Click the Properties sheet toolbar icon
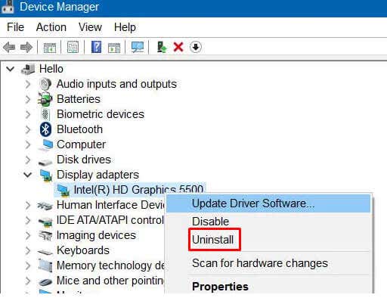387x298 pixels. [73, 47]
